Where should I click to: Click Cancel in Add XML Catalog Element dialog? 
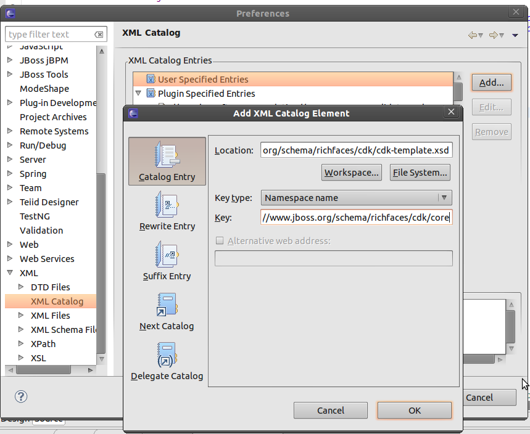(x=331, y=411)
